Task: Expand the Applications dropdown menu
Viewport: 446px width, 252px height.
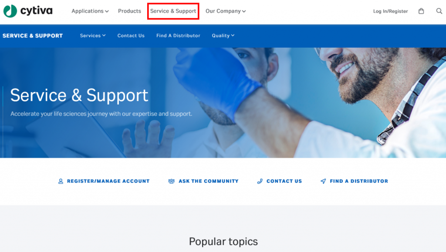Action: [90, 11]
